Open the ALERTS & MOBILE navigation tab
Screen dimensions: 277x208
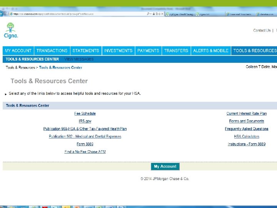coord(211,50)
